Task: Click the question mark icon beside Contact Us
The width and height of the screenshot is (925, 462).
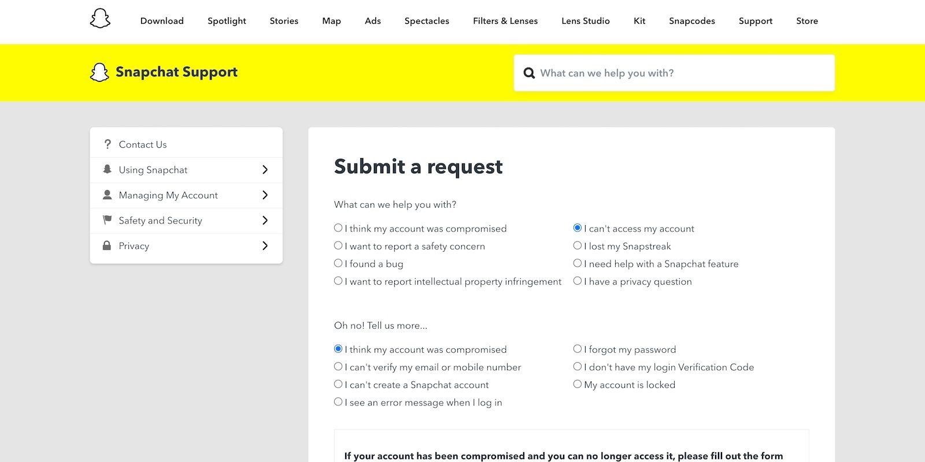Action: (107, 144)
